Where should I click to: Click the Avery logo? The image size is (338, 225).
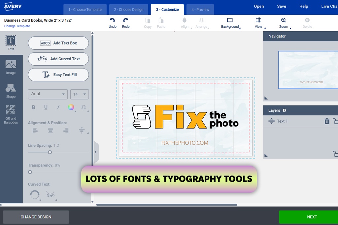[13, 6]
